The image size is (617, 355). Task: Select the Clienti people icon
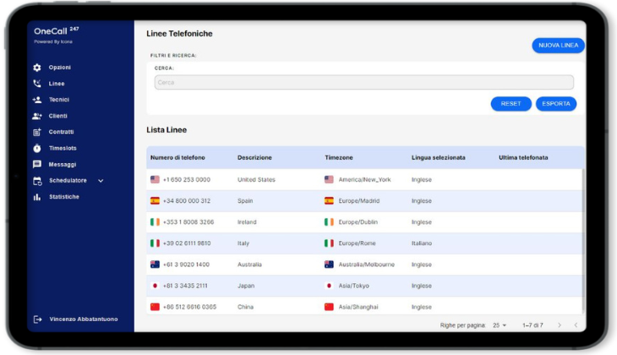(x=37, y=116)
